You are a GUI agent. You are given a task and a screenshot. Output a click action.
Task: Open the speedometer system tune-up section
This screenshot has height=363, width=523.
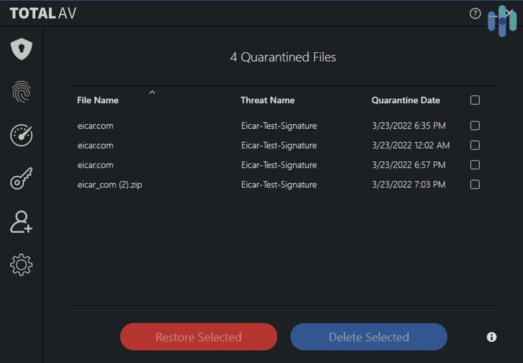pos(22,135)
